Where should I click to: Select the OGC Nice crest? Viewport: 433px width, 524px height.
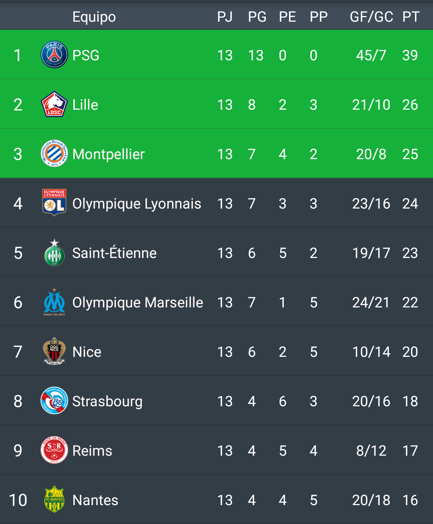tap(54, 351)
